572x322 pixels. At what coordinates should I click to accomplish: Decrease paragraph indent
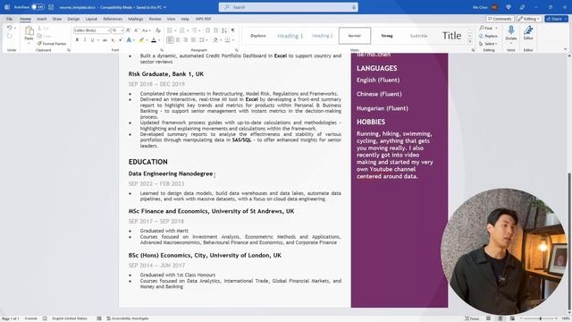pos(207,30)
